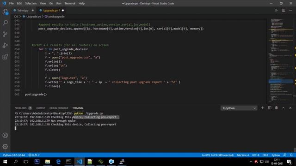Open the Explorer view in activity bar

click(x=5, y=12)
